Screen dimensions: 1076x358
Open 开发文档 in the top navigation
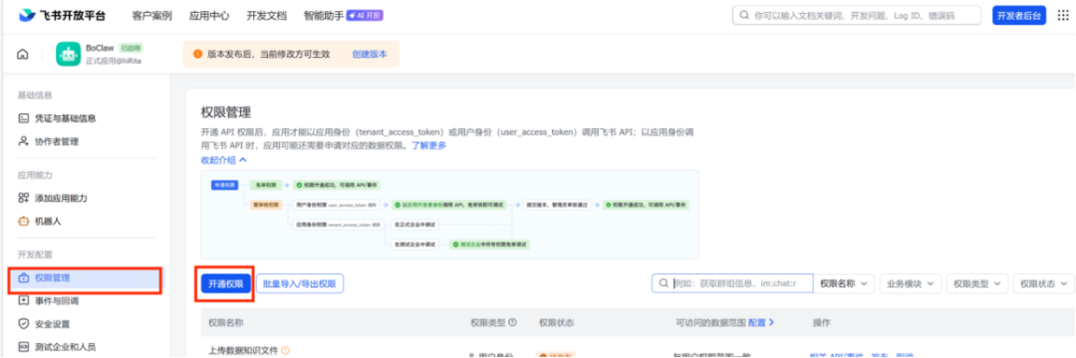(266, 15)
